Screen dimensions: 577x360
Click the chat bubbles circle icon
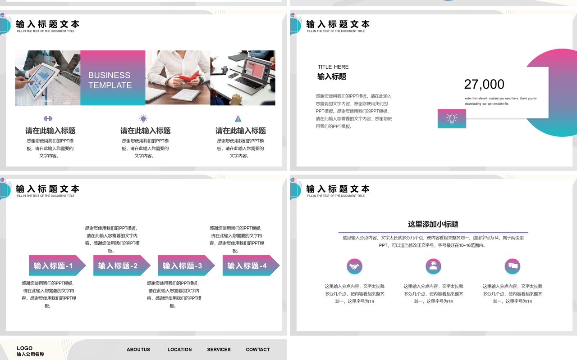click(513, 266)
